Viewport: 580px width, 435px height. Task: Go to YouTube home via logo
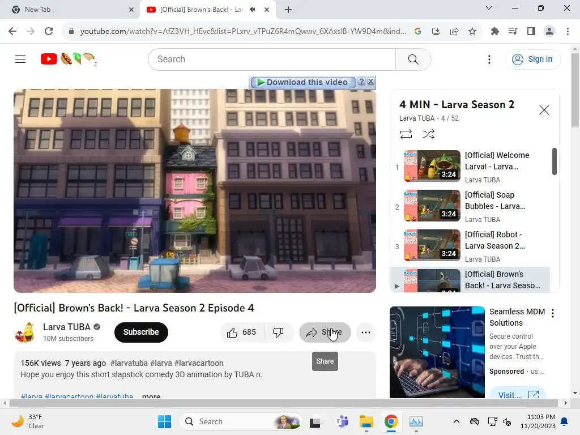69,59
